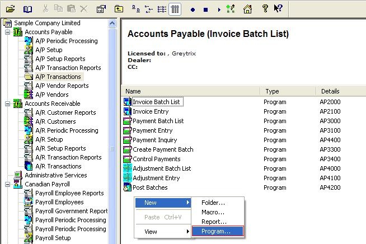Click the Adjustment Batch List grid icon
This screenshot has width=366, height=244.
(128, 168)
